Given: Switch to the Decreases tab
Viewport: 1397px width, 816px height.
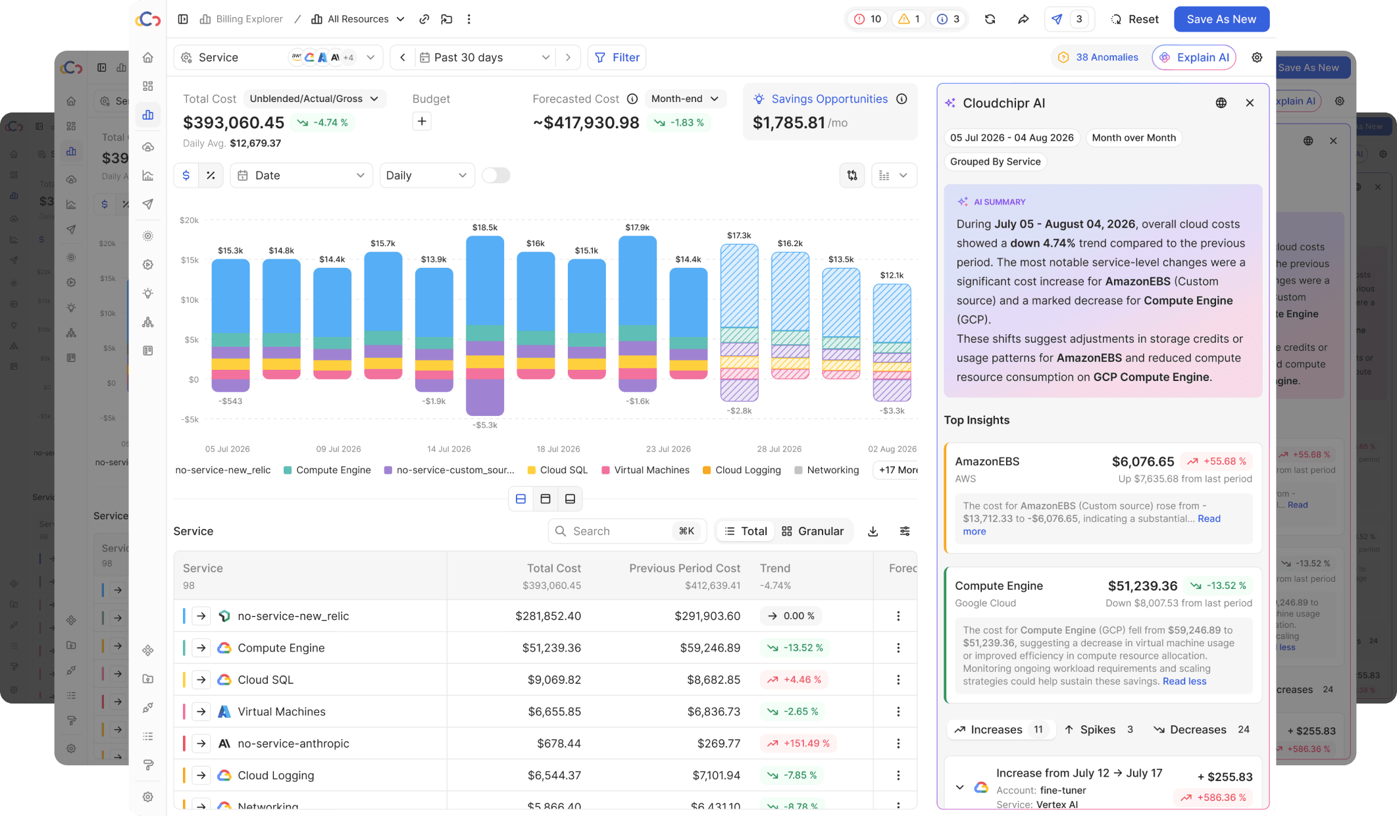Looking at the screenshot, I should tap(1202, 729).
